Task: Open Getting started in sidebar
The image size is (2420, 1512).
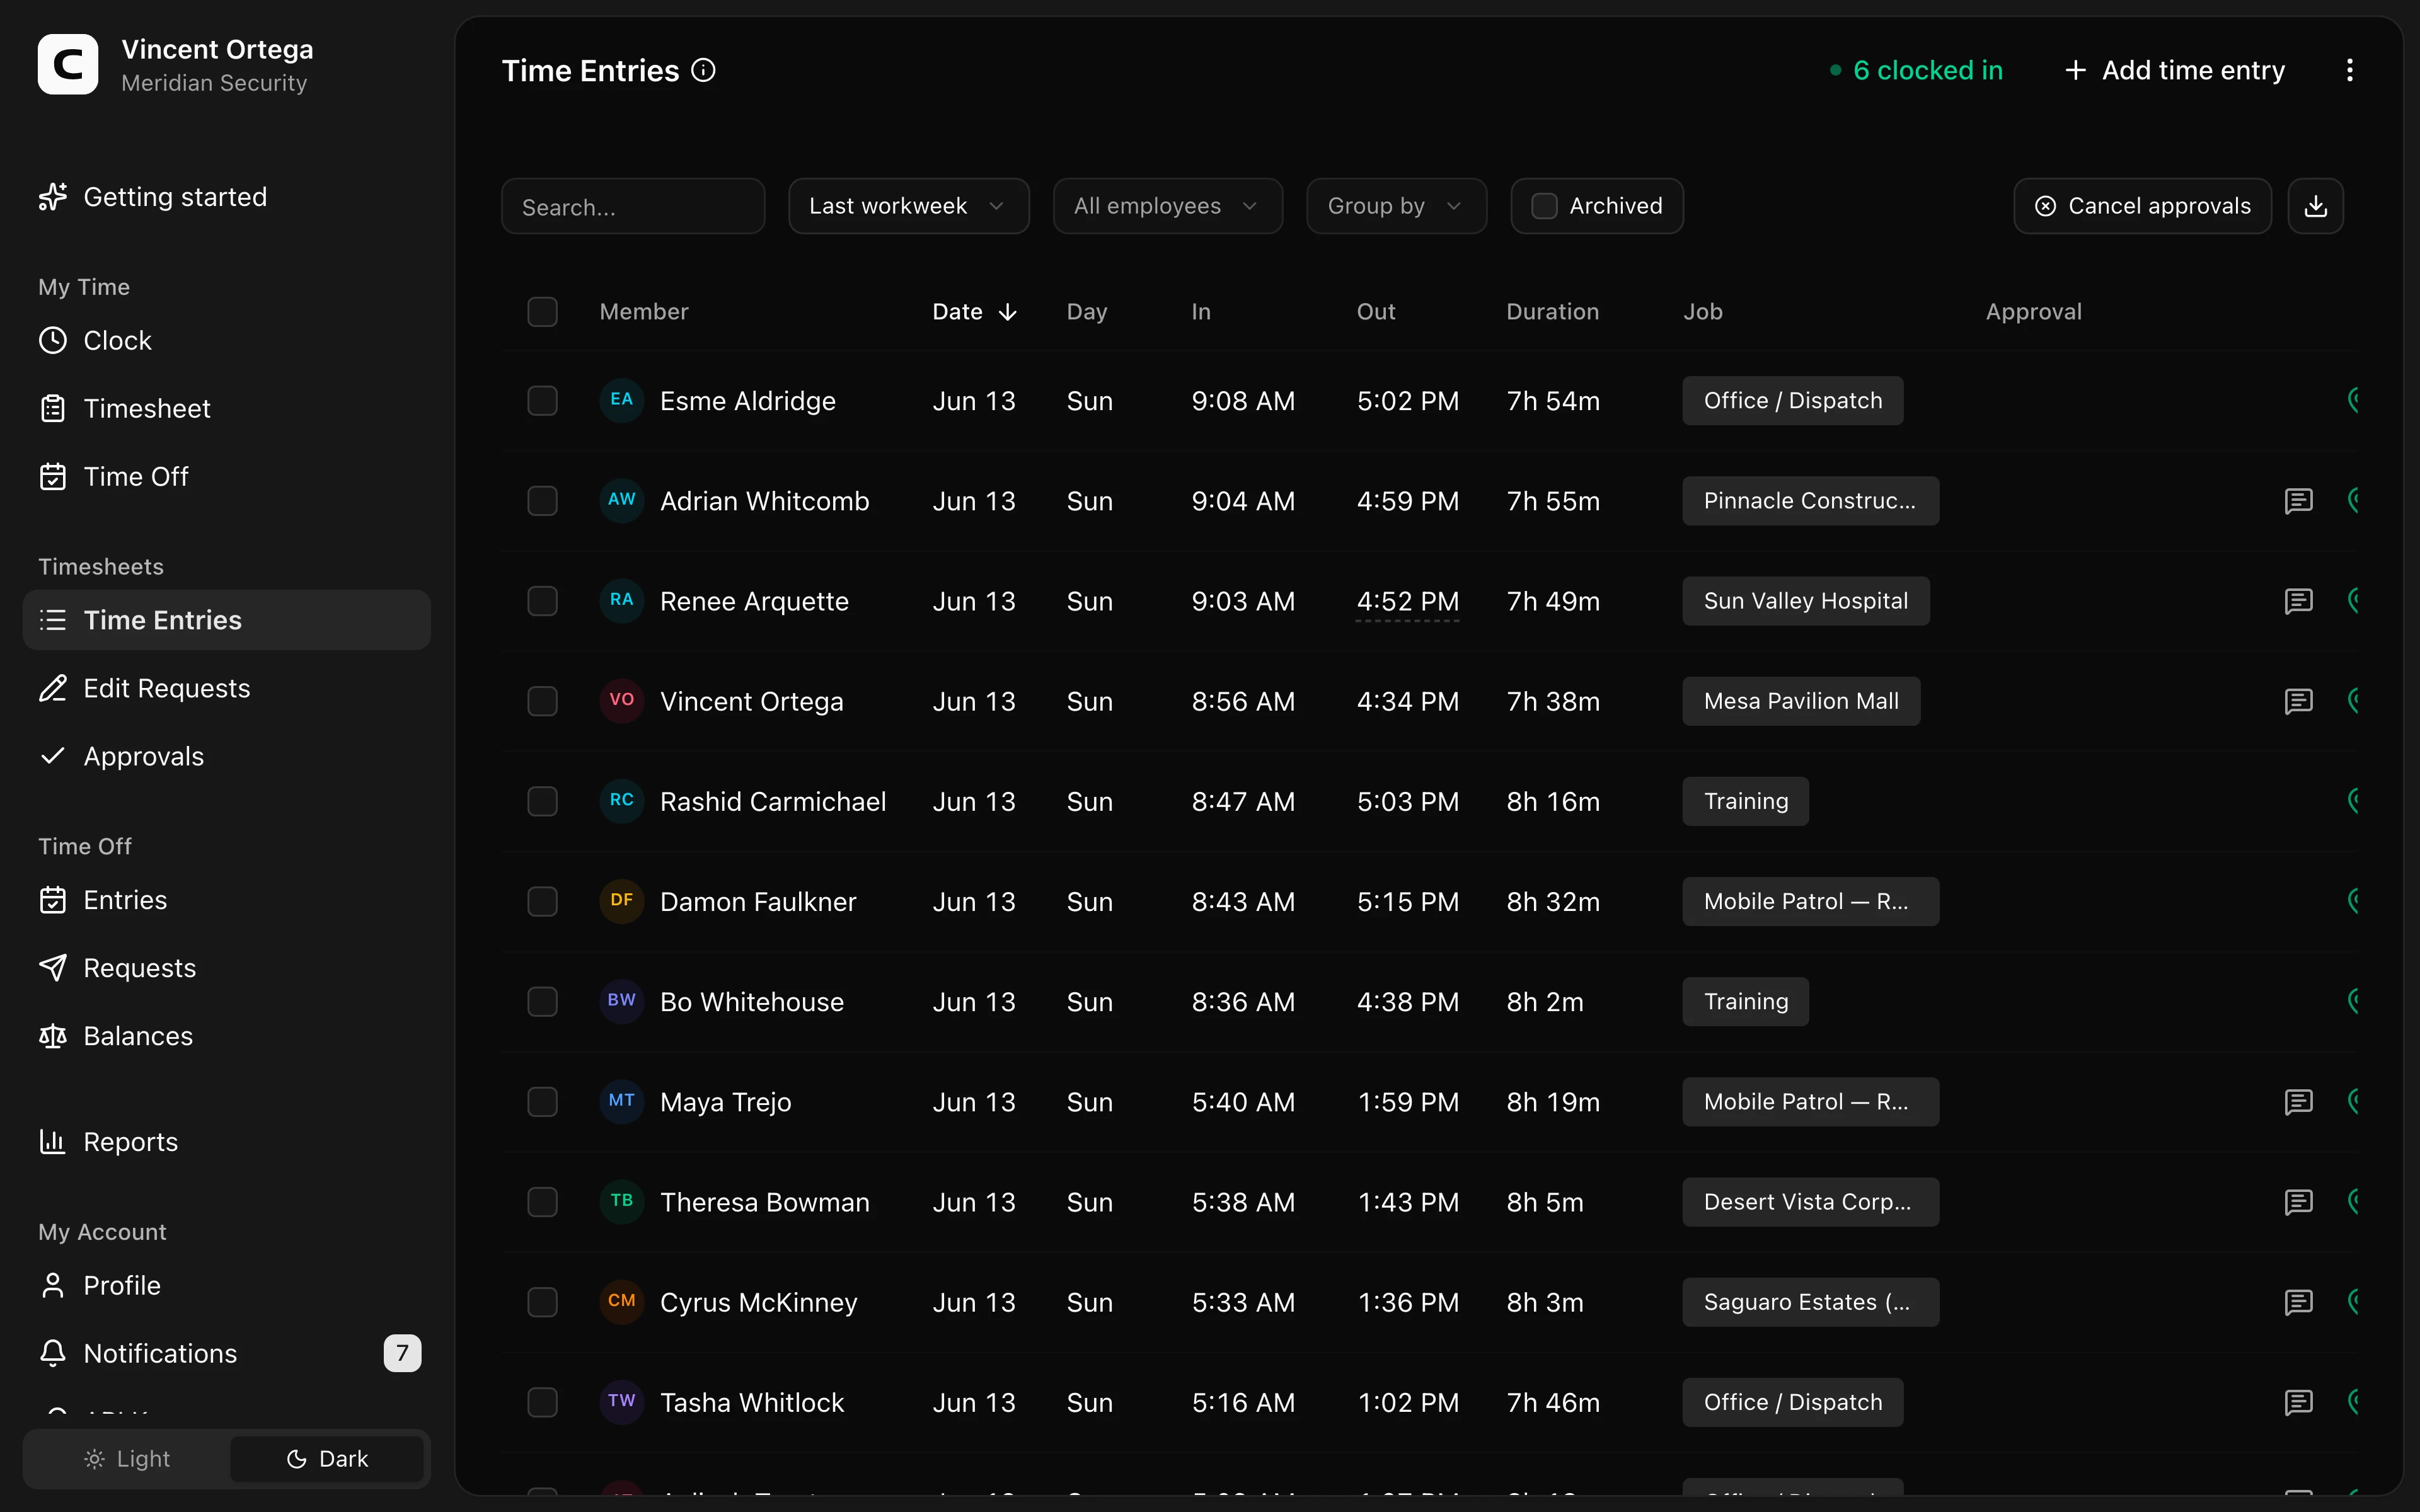Action: coord(227,197)
